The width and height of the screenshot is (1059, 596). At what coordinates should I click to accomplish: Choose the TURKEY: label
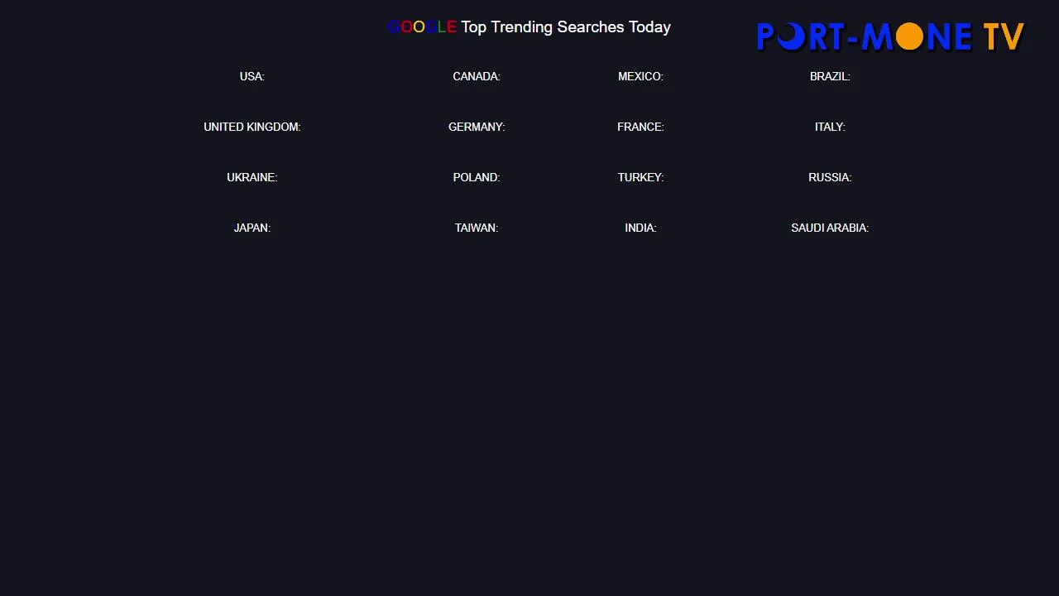pyautogui.click(x=640, y=177)
